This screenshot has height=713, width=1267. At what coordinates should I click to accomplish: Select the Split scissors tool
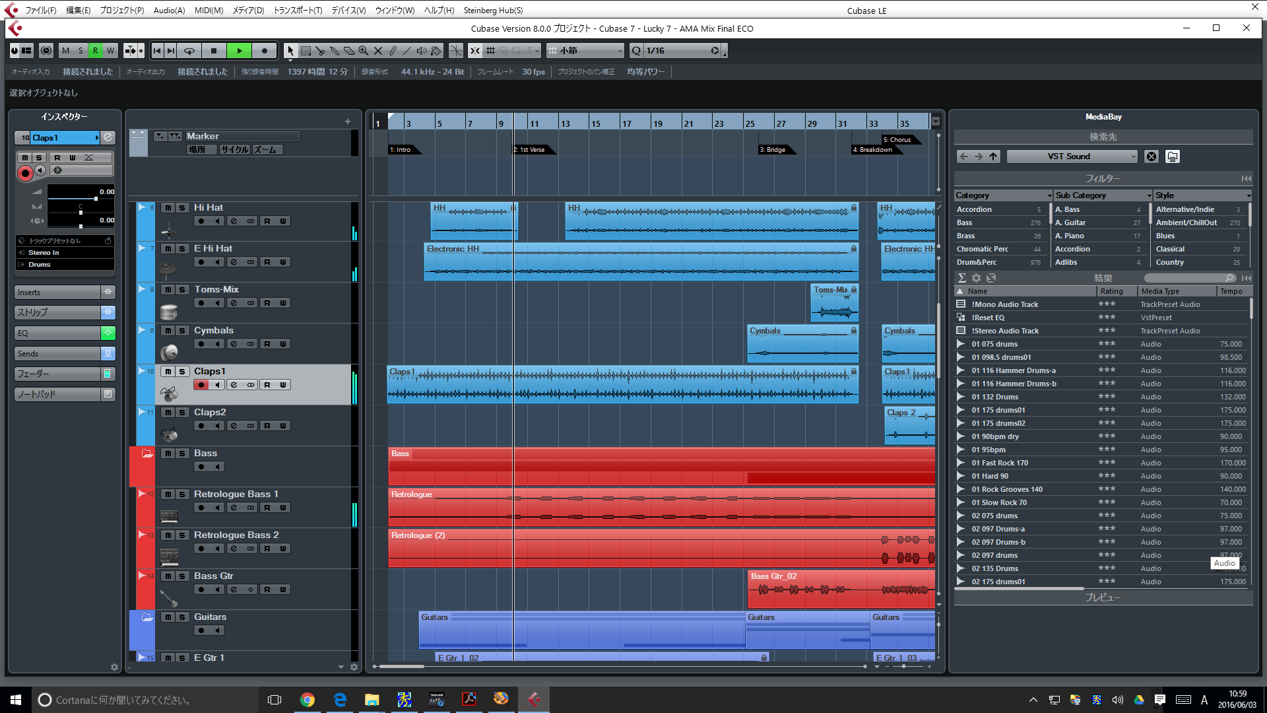click(x=320, y=51)
